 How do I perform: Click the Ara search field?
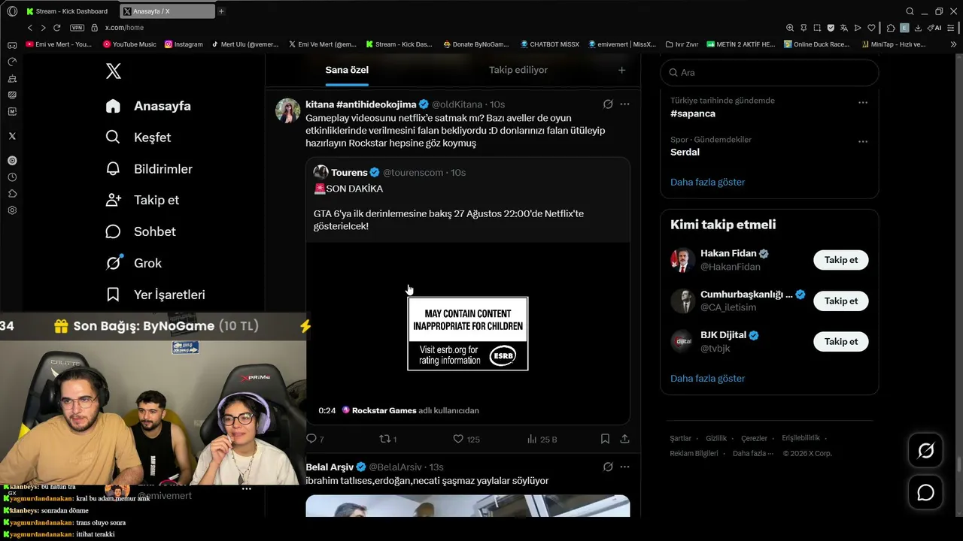click(x=770, y=72)
